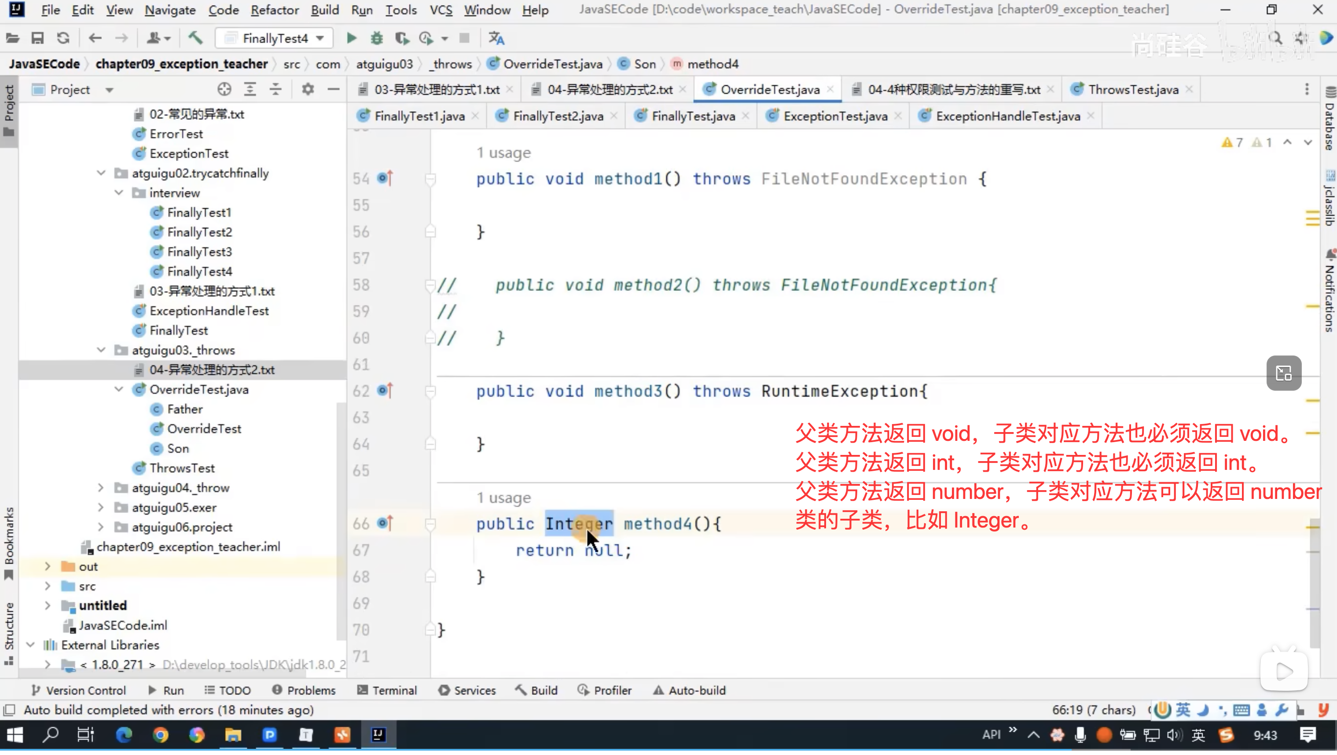Click Collapse All icon in Project panel
The height and width of the screenshot is (755, 1337).
click(275, 90)
